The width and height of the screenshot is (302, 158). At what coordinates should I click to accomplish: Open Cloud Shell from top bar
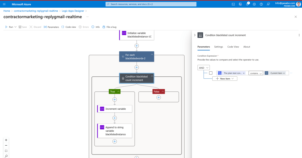(233, 4)
